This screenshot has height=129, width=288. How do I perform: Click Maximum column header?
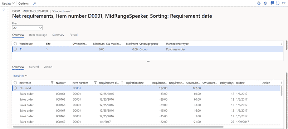pyautogui.click(x=132, y=44)
